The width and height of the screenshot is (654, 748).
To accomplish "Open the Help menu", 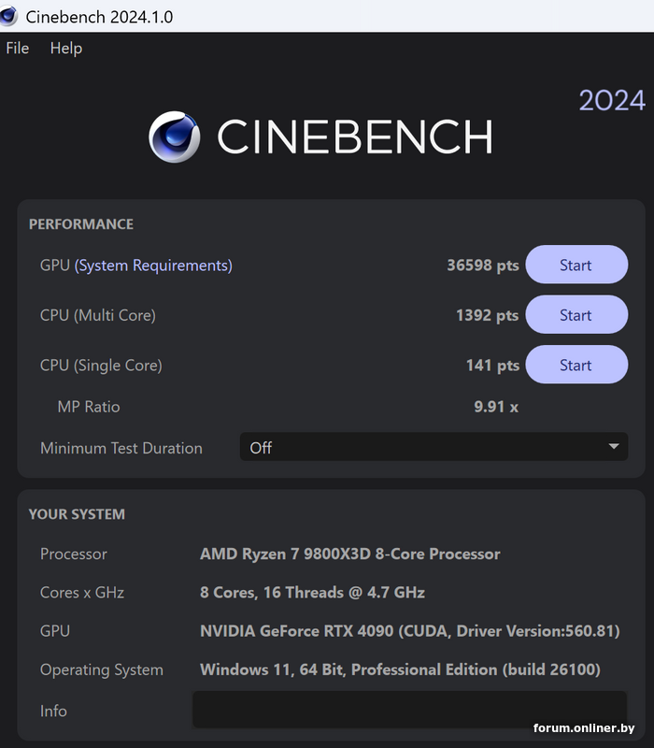I will pyautogui.click(x=65, y=49).
